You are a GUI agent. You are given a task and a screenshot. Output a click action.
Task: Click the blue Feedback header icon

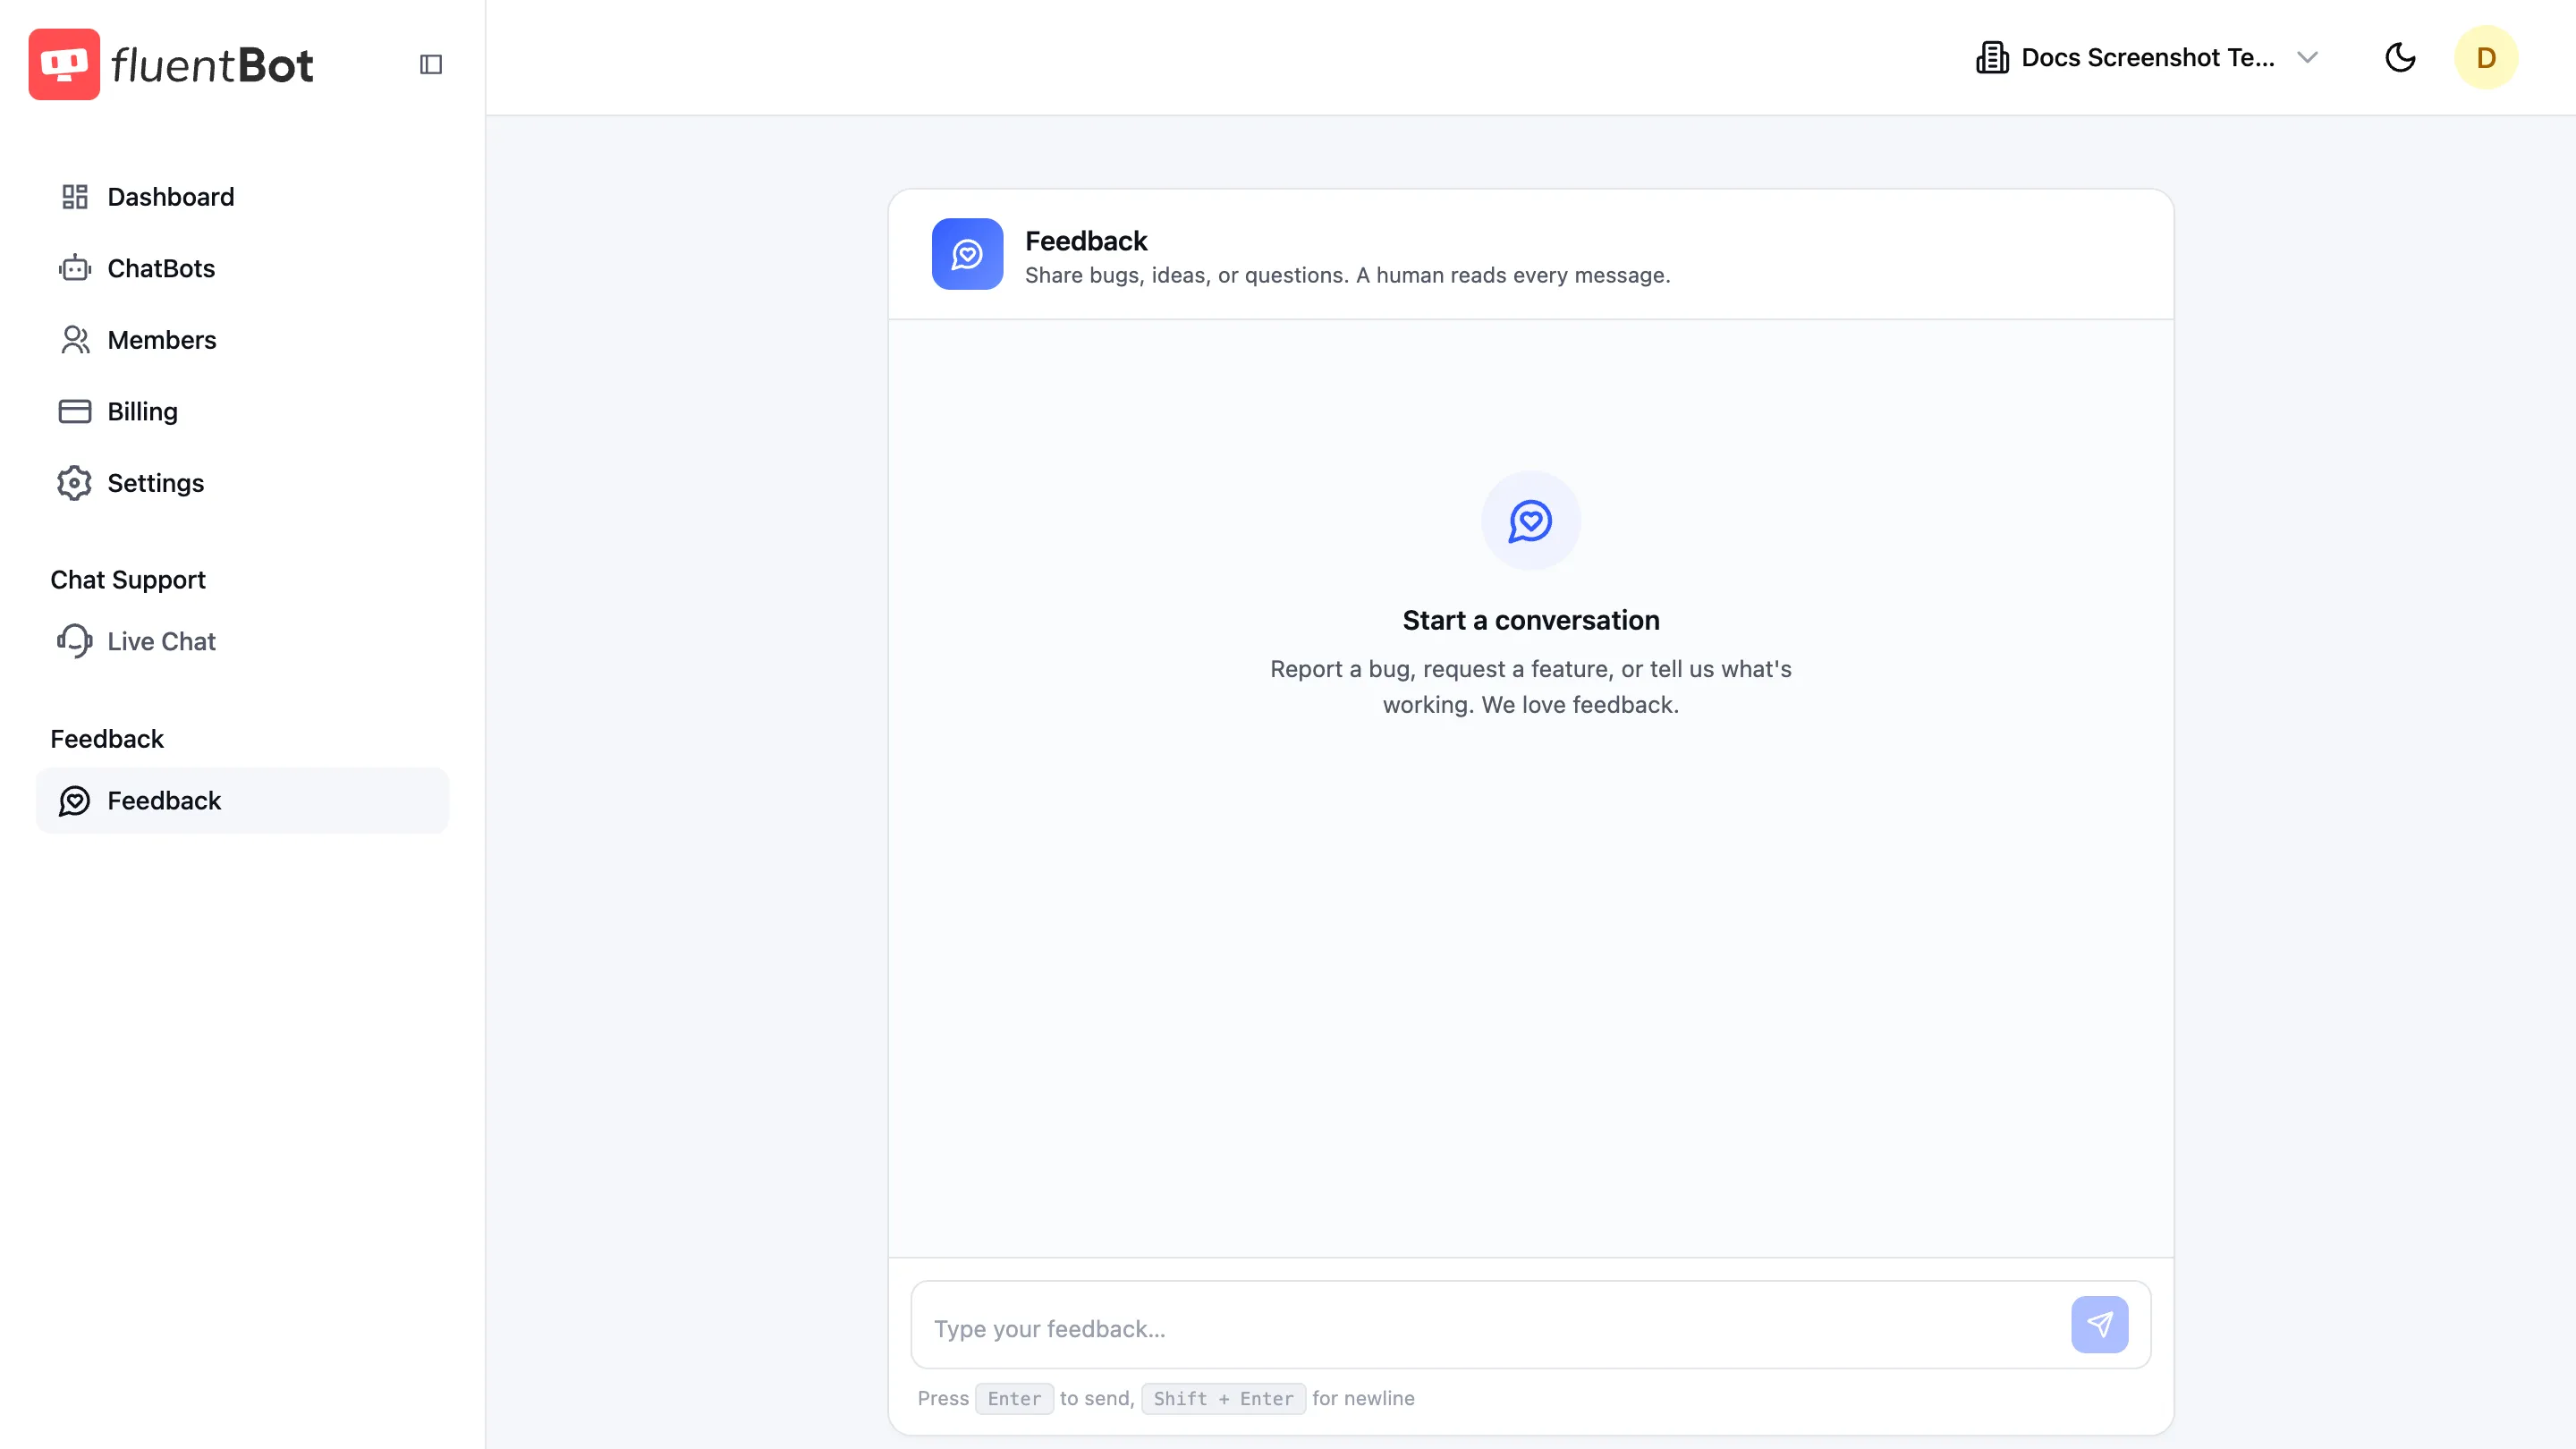click(967, 254)
